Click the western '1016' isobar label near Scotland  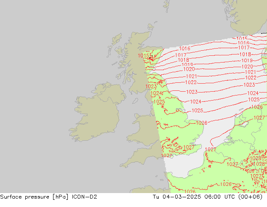184,49
